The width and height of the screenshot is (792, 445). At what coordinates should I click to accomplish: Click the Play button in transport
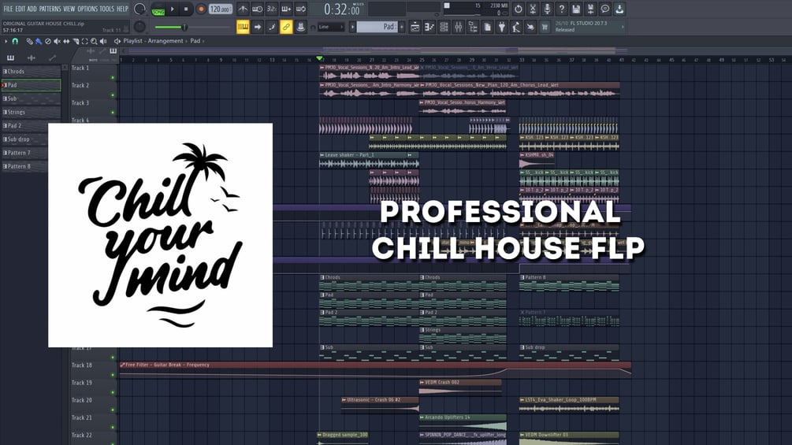tap(173, 9)
